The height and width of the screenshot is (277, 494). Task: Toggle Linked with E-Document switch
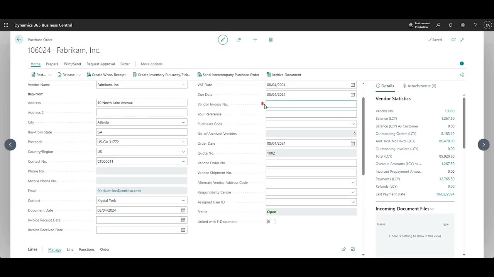[x=271, y=222]
